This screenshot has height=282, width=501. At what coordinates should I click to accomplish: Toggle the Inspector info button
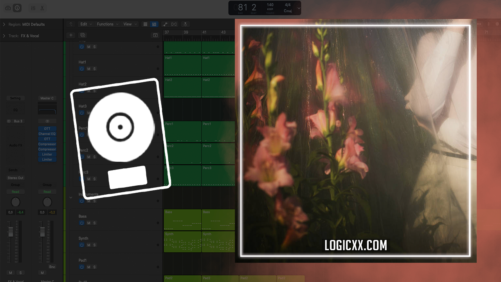pyautogui.click(x=17, y=8)
